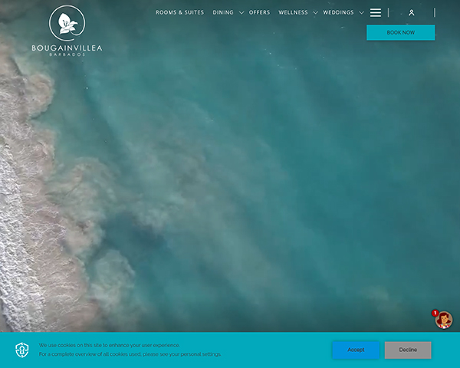Select Dining in the navigation bar
The height and width of the screenshot is (368, 460).
[223, 13]
